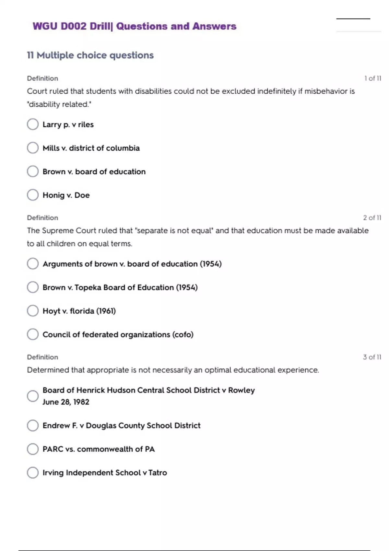Select 'Board of Henrick Hudson Central School District v Rowley'
Image resolution: width=389 pixels, height=551 pixels.
pos(33,396)
